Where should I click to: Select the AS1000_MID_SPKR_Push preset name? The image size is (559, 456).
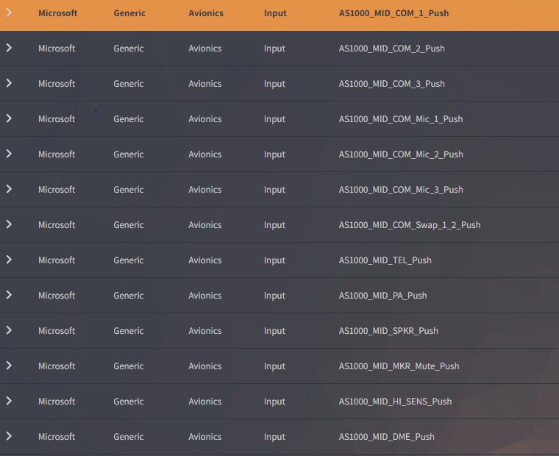pyautogui.click(x=388, y=331)
